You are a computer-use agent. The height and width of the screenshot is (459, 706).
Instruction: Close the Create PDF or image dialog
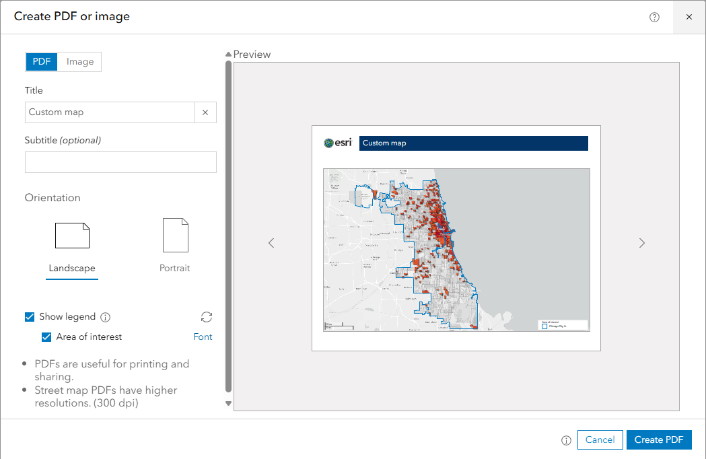point(689,17)
